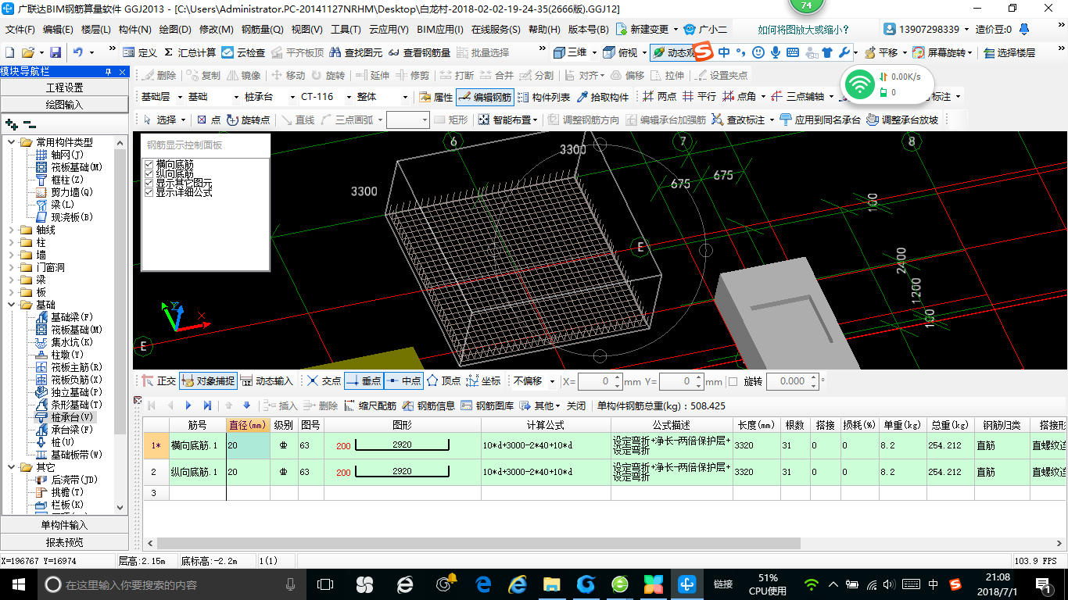
Task: Open 智能布置 smart layout tool
Action: (507, 120)
